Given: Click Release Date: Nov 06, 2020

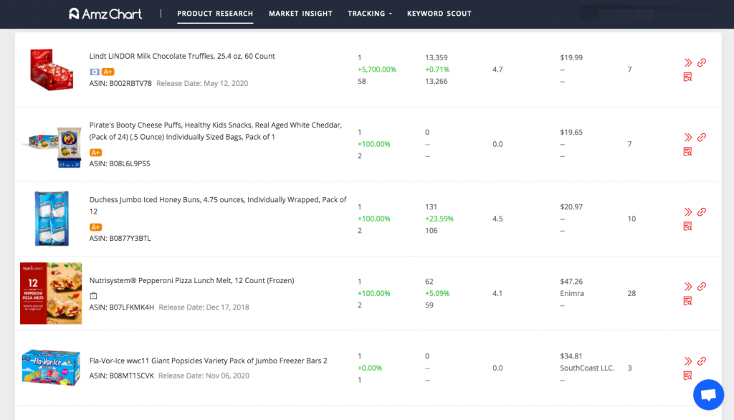Looking at the screenshot, I should pos(204,376).
